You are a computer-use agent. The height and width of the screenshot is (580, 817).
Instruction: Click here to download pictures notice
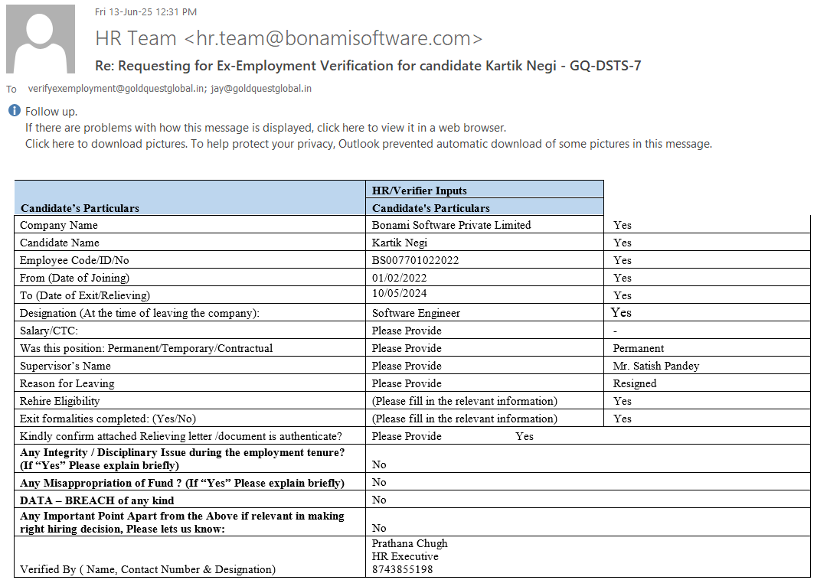368,144
